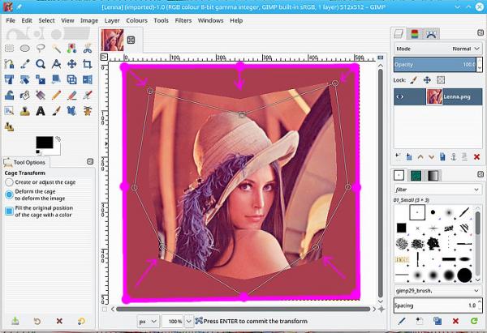Select the Fuzzy Select magic wand tool

click(56, 49)
